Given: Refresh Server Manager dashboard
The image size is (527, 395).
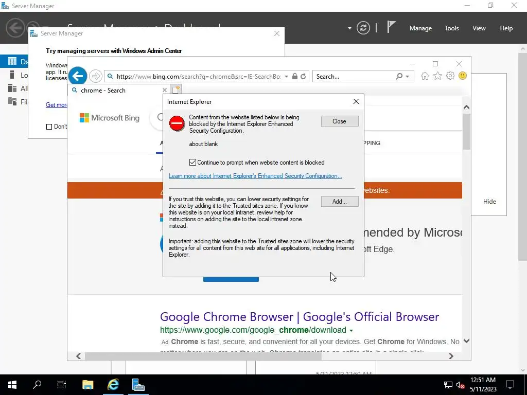Looking at the screenshot, I should click(x=363, y=28).
